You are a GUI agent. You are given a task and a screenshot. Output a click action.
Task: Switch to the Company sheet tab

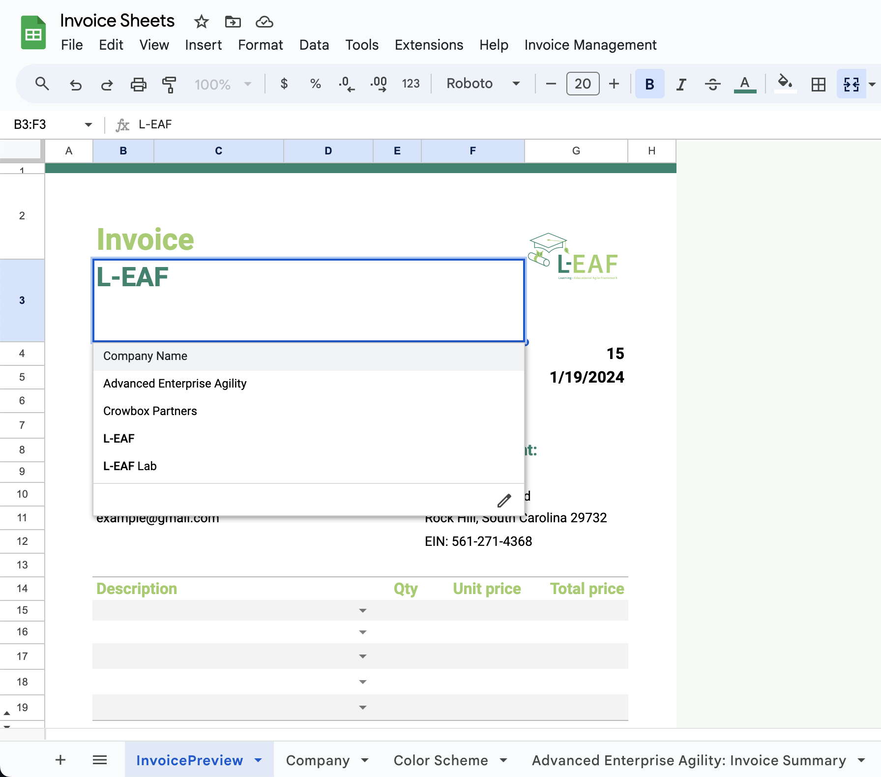(318, 760)
